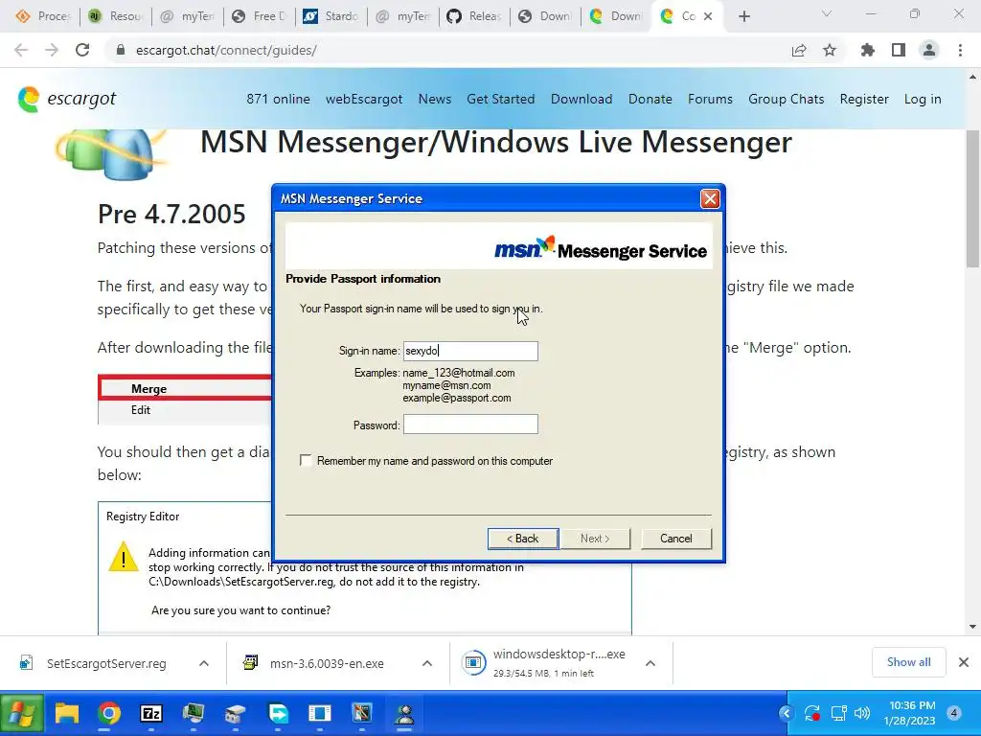Click the escargot logo in the site header

(x=67, y=99)
